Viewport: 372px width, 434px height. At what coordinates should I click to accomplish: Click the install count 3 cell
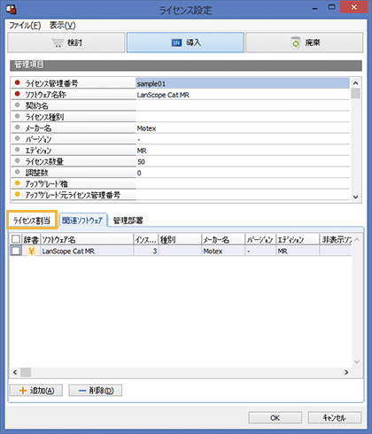click(146, 251)
